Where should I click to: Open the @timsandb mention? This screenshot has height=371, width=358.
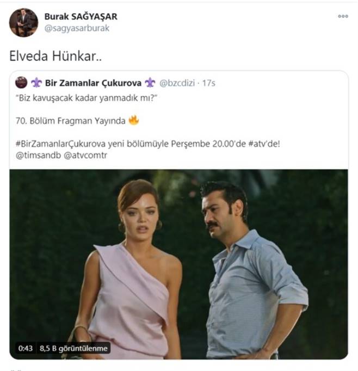38,155
